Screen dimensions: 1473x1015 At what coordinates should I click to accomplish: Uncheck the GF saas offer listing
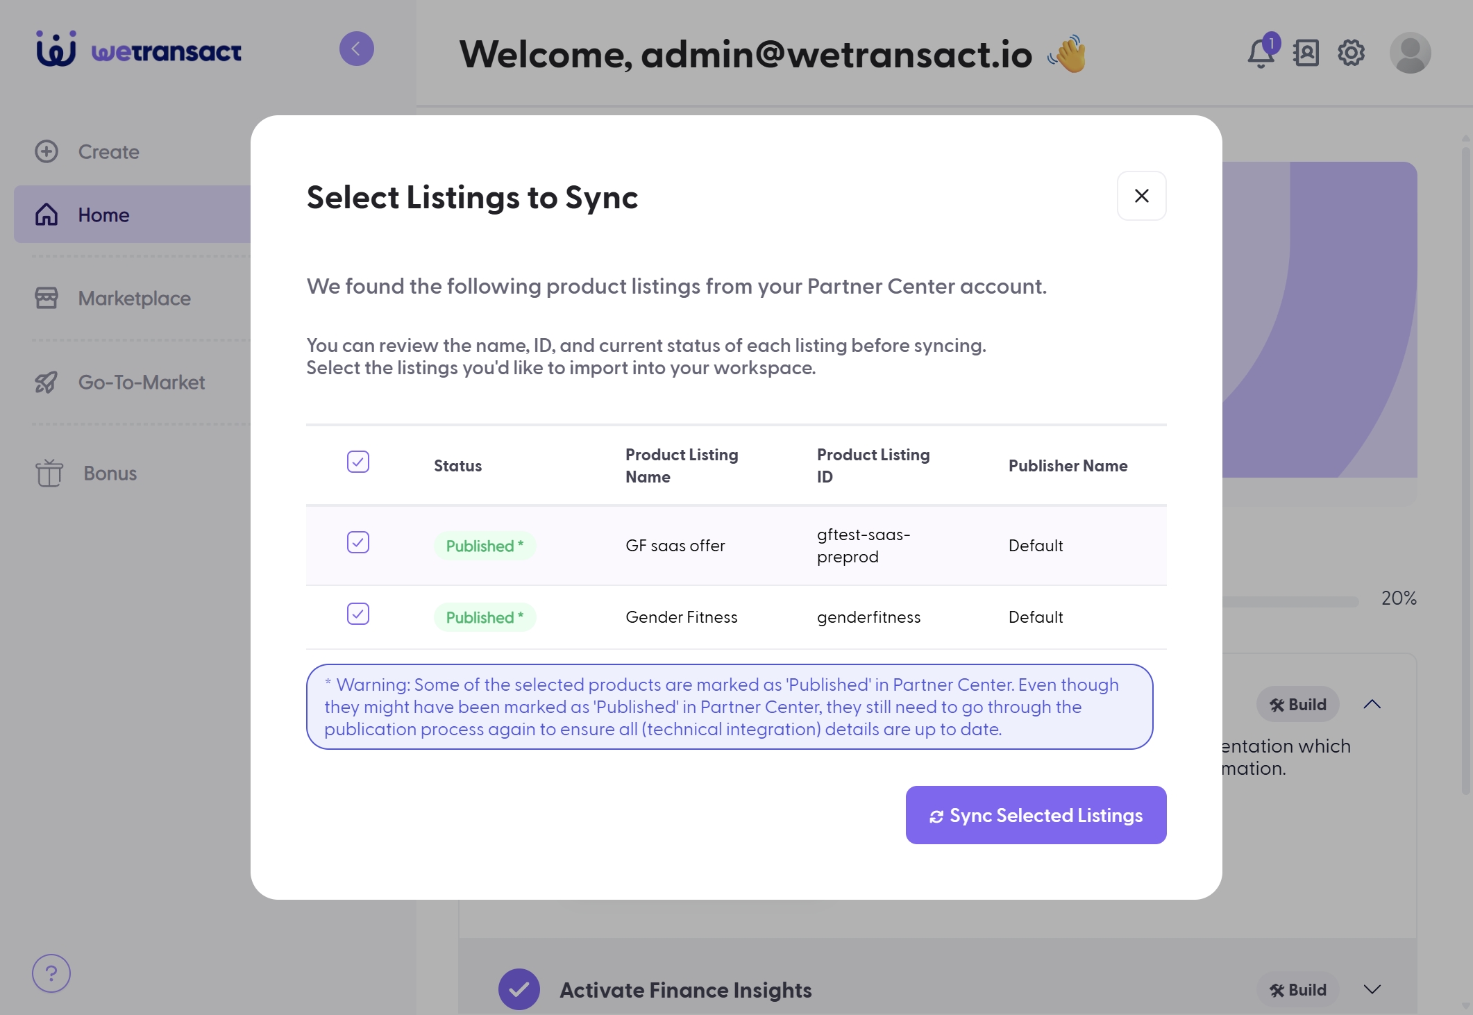pyautogui.click(x=358, y=542)
